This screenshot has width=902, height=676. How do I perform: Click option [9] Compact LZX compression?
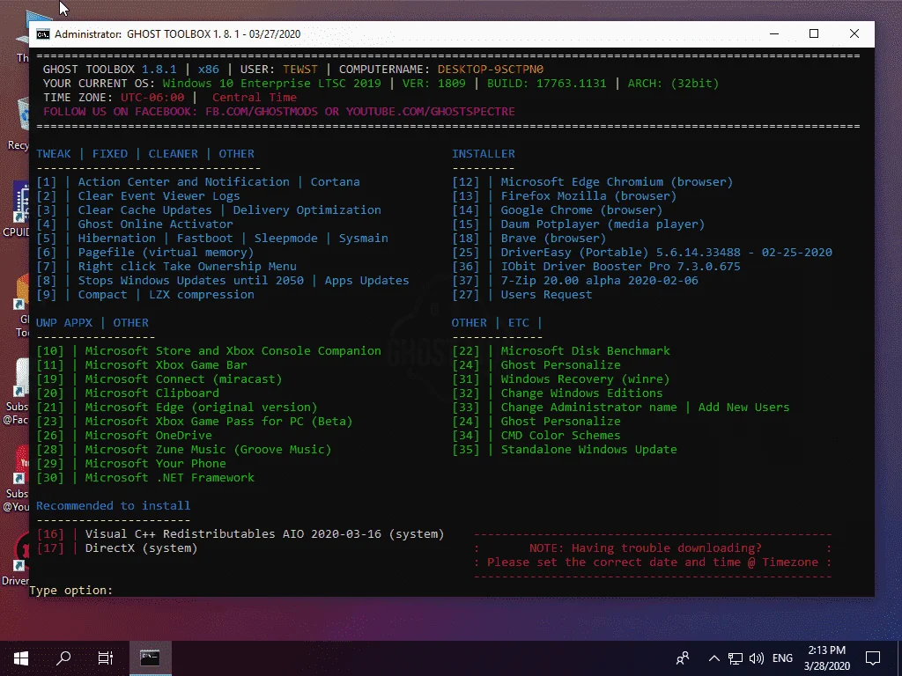click(x=145, y=294)
